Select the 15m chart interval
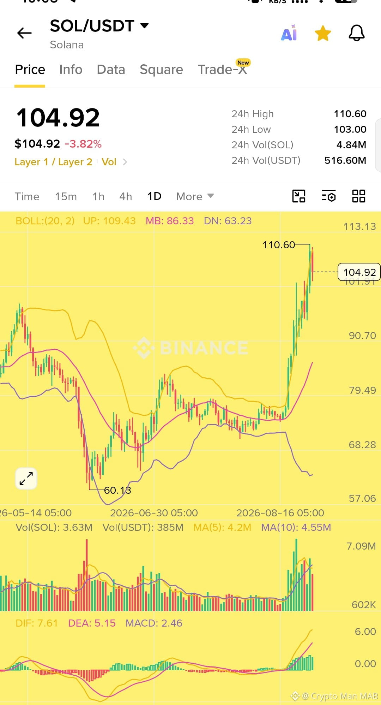Image resolution: width=381 pixels, height=705 pixels. pyautogui.click(x=66, y=196)
